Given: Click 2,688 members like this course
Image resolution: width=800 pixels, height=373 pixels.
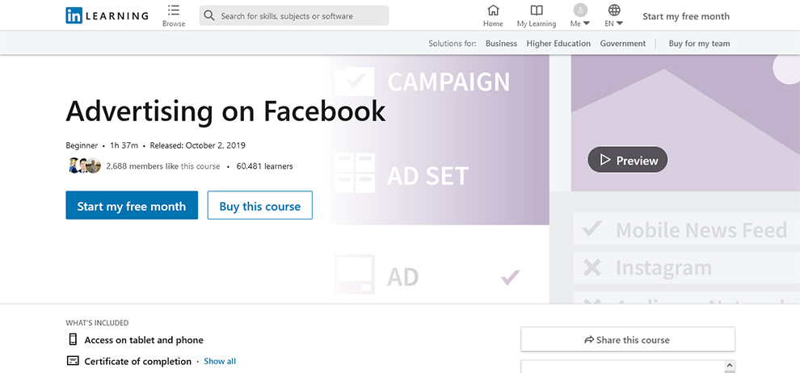Looking at the screenshot, I should (x=162, y=166).
